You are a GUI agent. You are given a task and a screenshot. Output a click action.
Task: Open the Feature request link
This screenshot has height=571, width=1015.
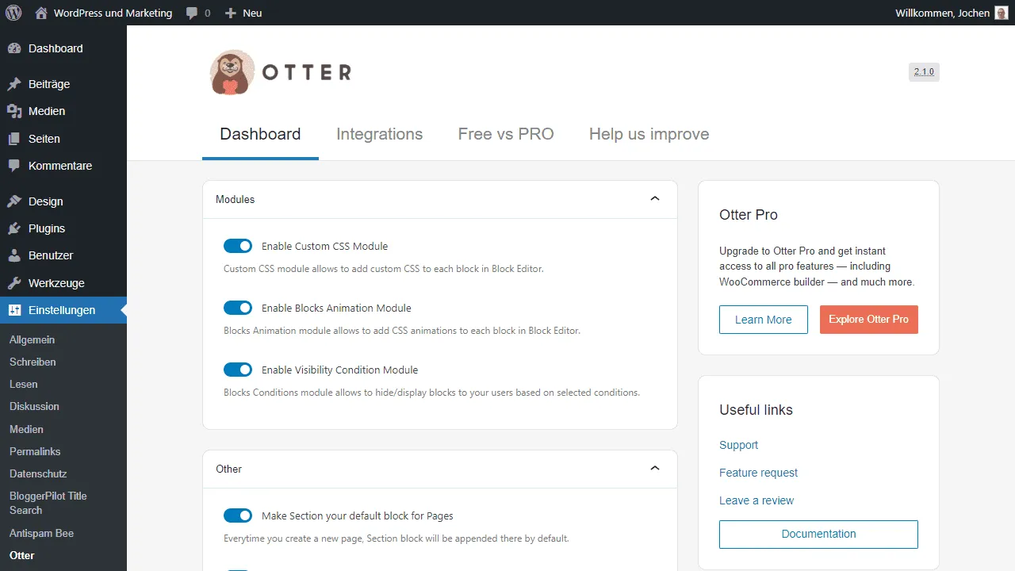[758, 473]
